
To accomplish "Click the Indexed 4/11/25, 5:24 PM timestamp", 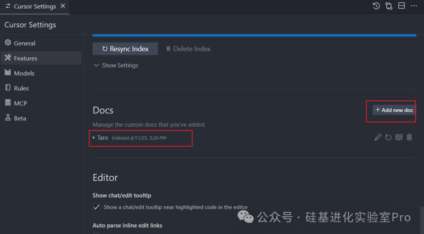I will pyautogui.click(x=139, y=138).
